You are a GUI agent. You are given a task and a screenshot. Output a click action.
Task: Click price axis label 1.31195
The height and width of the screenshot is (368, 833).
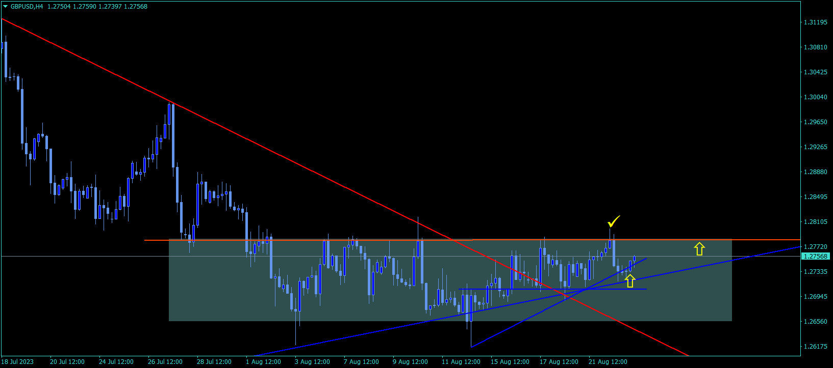tap(816, 22)
